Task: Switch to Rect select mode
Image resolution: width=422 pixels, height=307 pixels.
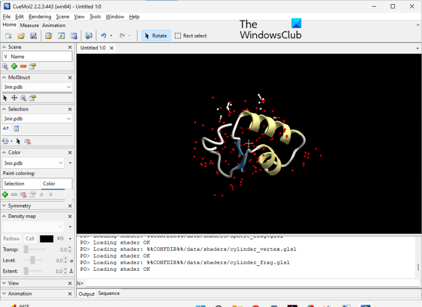Action: tap(191, 36)
